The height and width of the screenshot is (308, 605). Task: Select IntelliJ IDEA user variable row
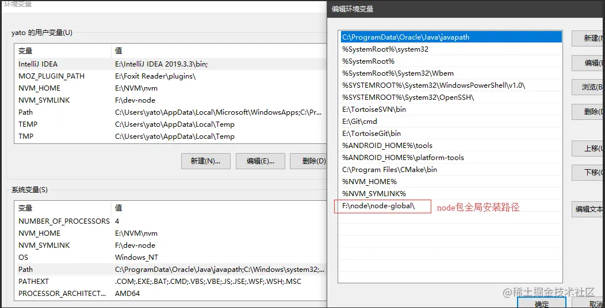38,64
